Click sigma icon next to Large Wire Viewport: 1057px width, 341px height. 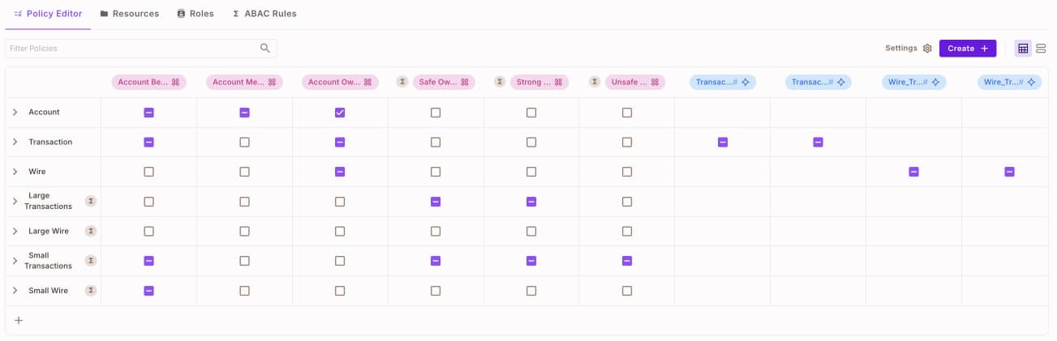91,231
